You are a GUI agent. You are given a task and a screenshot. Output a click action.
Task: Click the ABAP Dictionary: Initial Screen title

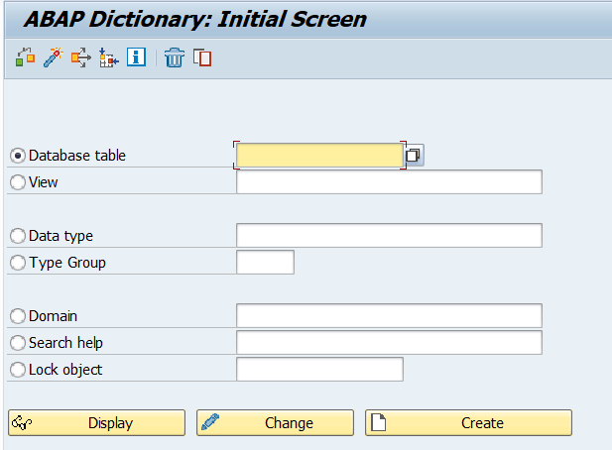coord(195,19)
